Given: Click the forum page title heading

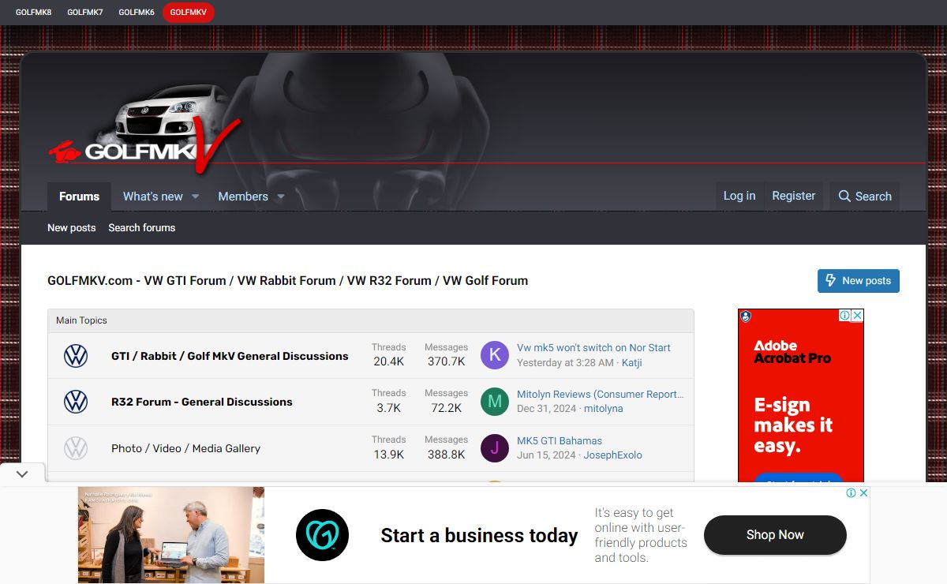Looking at the screenshot, I should point(288,280).
